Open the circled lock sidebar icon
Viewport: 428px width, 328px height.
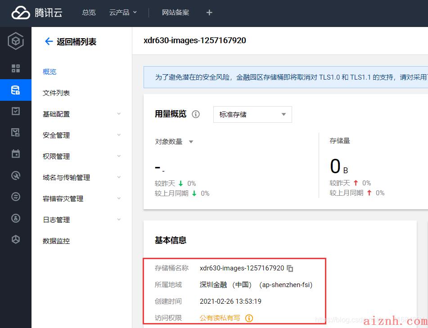16,218
